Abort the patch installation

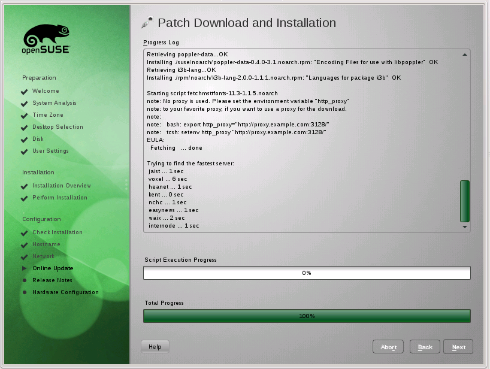[x=388, y=347]
